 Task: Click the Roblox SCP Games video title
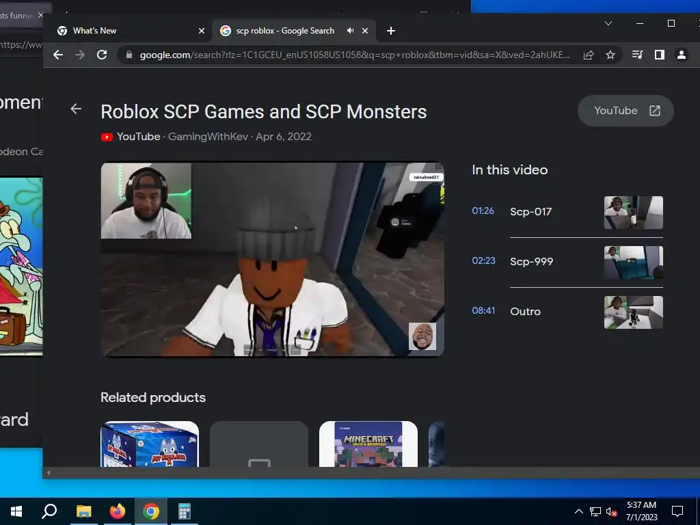(263, 111)
